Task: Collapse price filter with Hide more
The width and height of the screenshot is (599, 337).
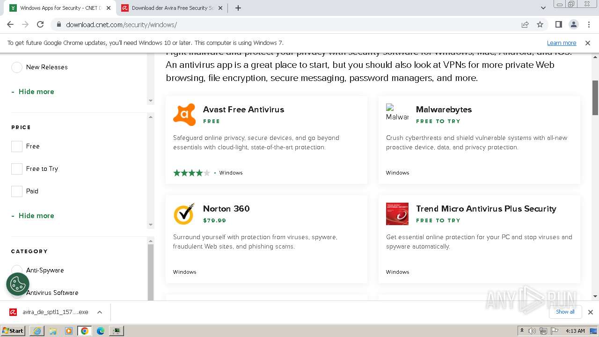Action: tap(33, 216)
